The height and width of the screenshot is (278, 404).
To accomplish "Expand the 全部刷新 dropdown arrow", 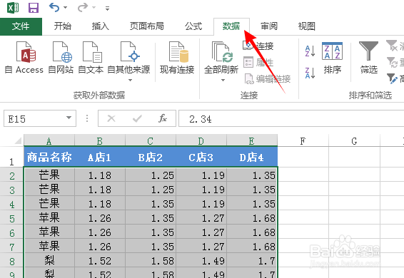I will tap(223, 80).
